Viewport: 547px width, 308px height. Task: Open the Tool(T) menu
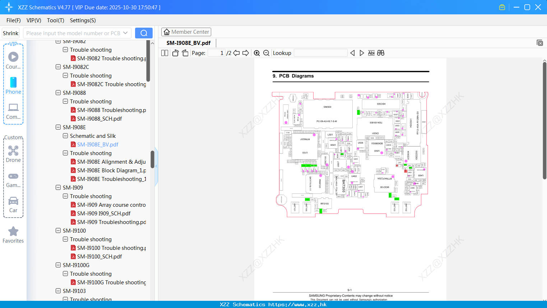(x=56, y=20)
